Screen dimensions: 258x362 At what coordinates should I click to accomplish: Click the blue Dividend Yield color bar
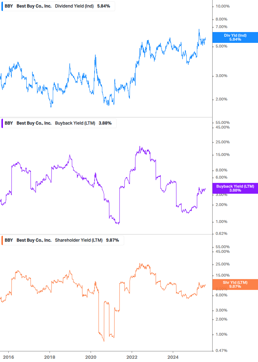click(x=2, y=6)
